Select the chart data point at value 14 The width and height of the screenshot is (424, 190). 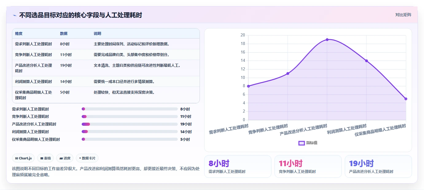click(366, 61)
